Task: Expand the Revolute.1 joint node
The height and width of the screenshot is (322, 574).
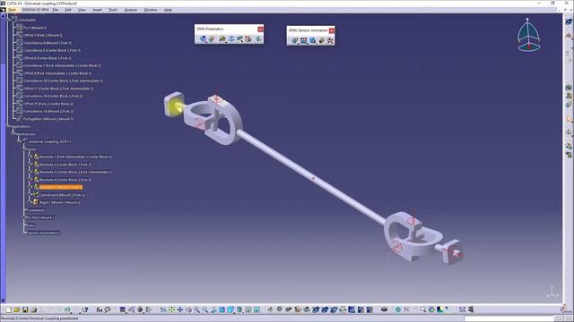Action: tap(30, 157)
